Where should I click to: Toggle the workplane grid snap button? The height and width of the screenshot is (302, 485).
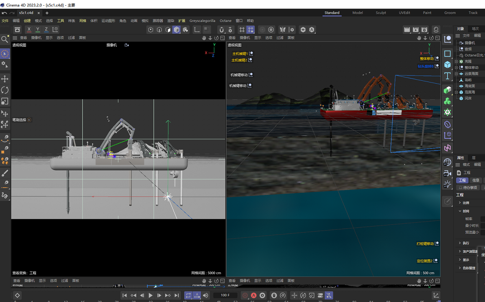point(251,30)
